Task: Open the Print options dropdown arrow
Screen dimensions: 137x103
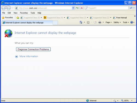Action: [103, 22]
